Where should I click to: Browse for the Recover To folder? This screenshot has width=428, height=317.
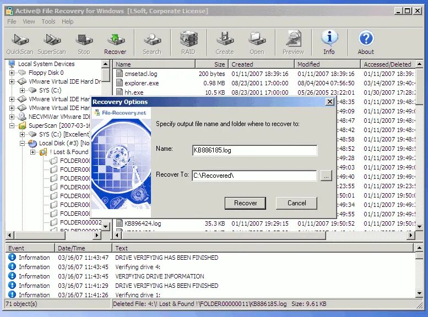tap(326, 176)
